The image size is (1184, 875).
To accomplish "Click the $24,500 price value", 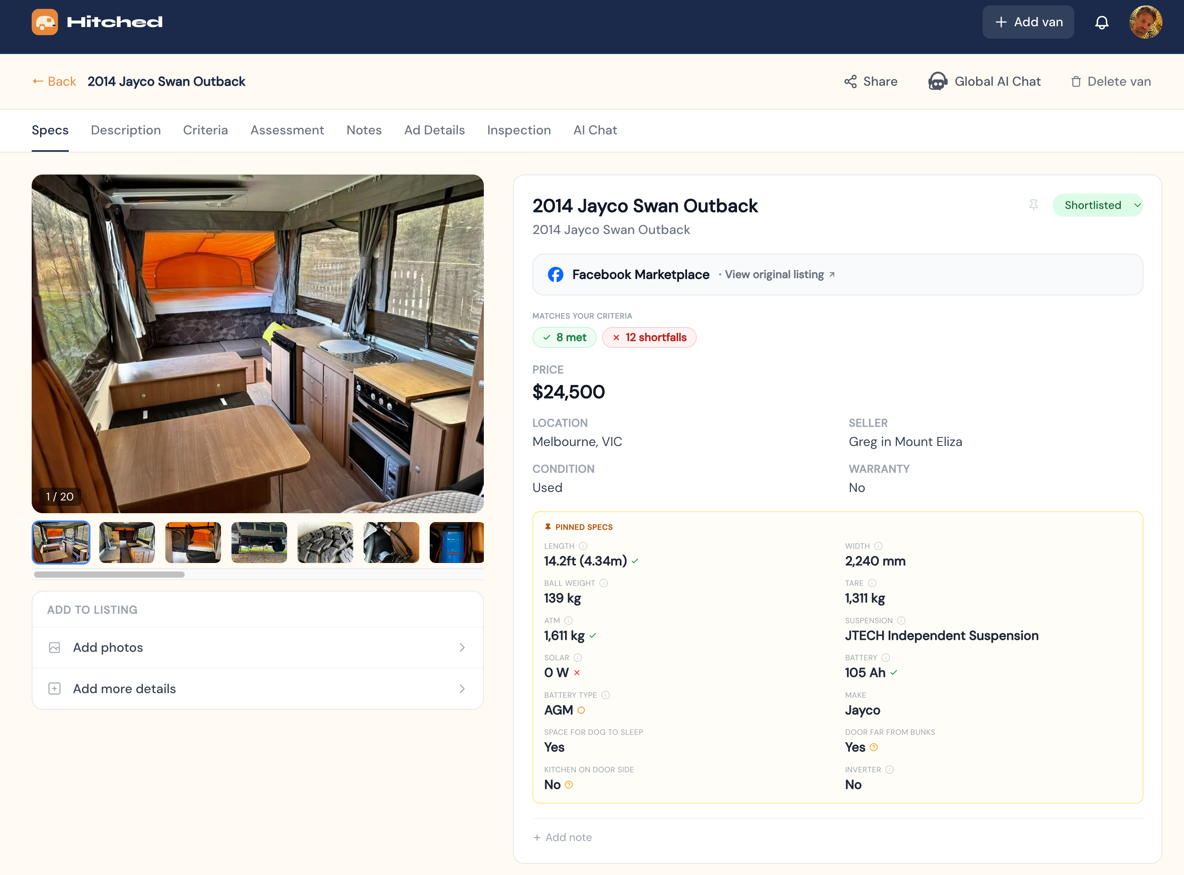I will (x=569, y=392).
